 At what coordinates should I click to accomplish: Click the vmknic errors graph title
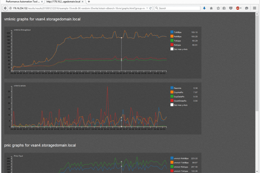coord(20,86)
